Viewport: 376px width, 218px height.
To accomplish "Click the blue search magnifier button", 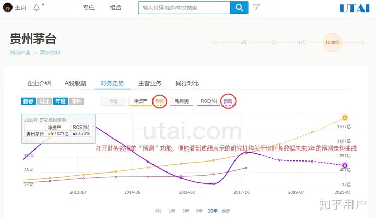I will point(239,7).
